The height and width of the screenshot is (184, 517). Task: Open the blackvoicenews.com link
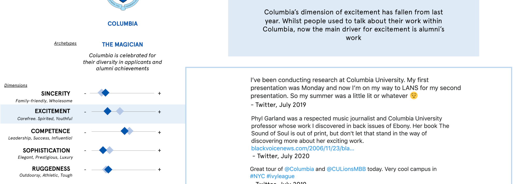tap(302, 148)
